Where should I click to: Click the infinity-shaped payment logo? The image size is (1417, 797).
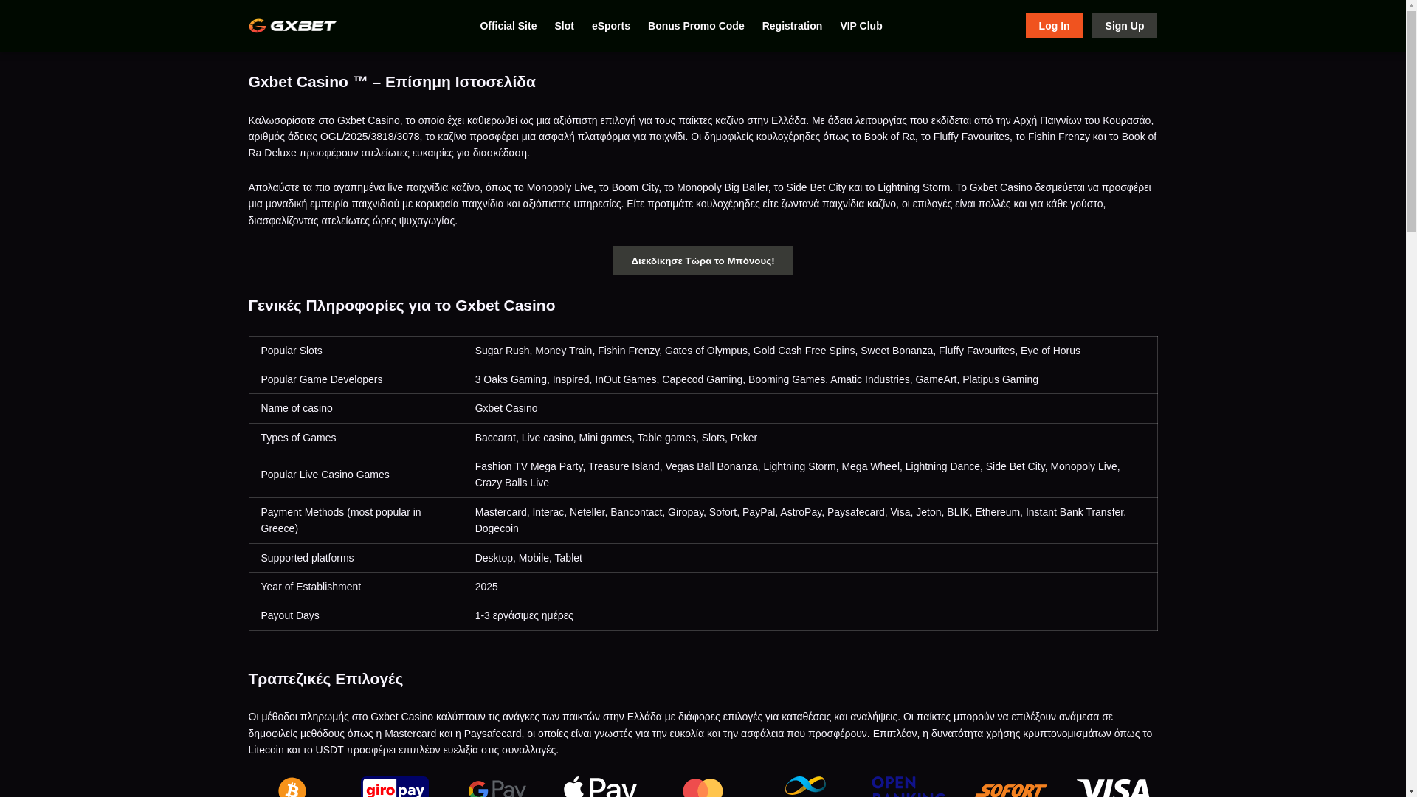pyautogui.click(x=805, y=786)
